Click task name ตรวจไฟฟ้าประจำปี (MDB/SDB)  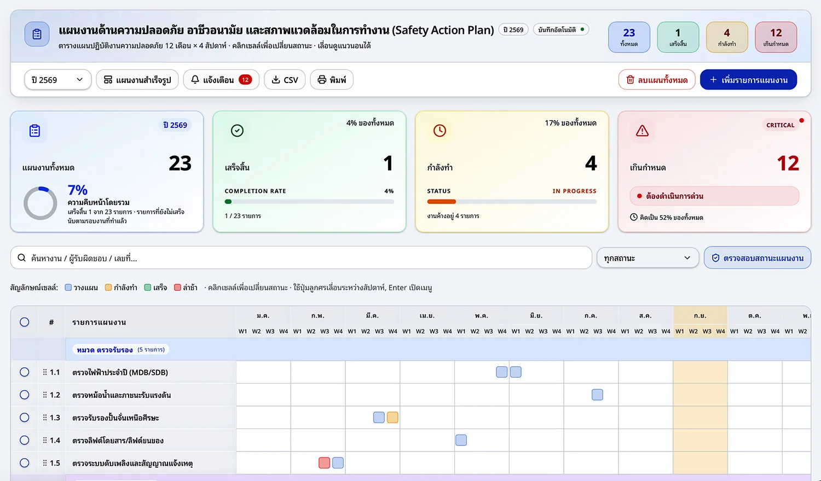click(120, 372)
